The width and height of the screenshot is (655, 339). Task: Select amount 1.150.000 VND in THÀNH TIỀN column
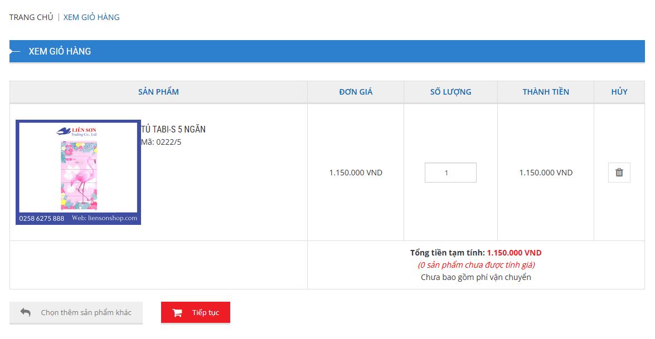click(546, 173)
